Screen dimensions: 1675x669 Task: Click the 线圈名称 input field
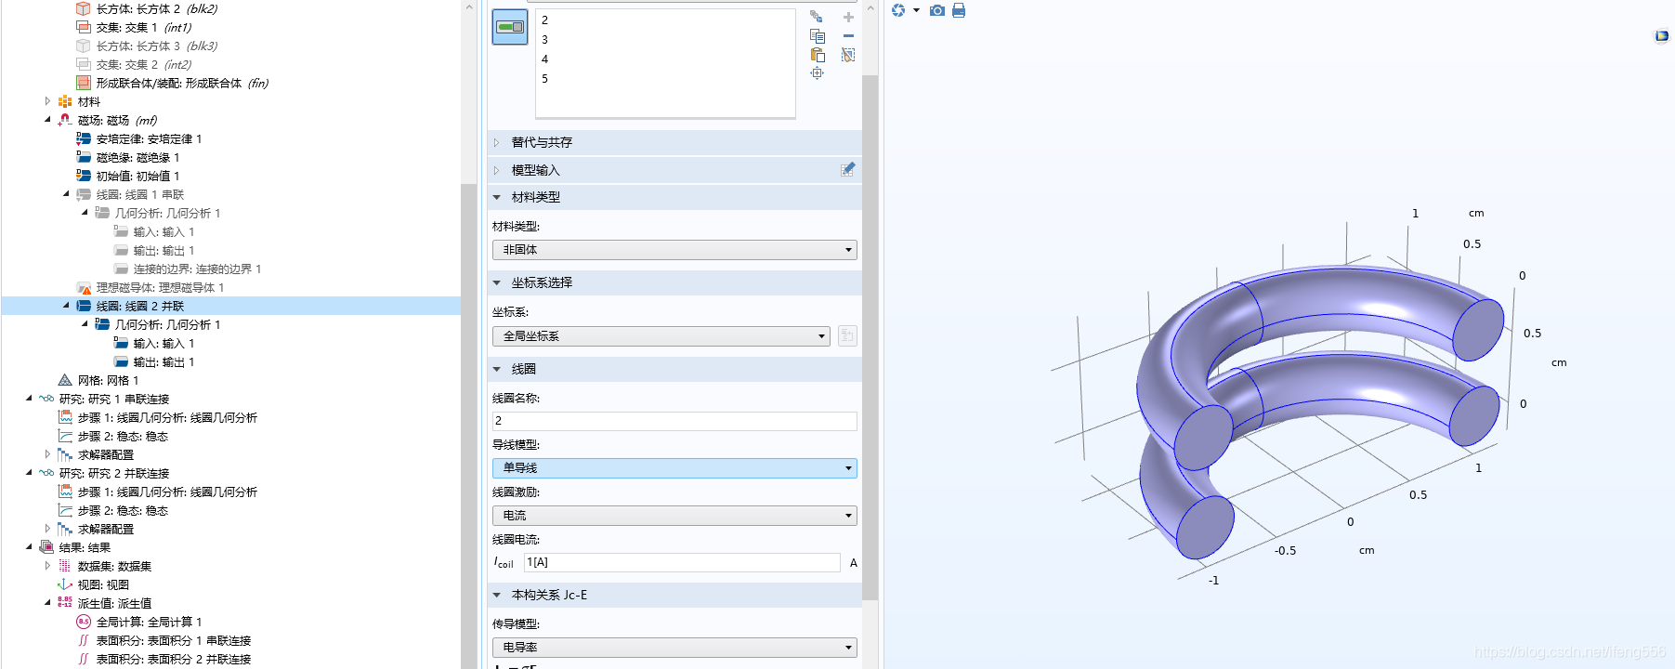click(674, 421)
